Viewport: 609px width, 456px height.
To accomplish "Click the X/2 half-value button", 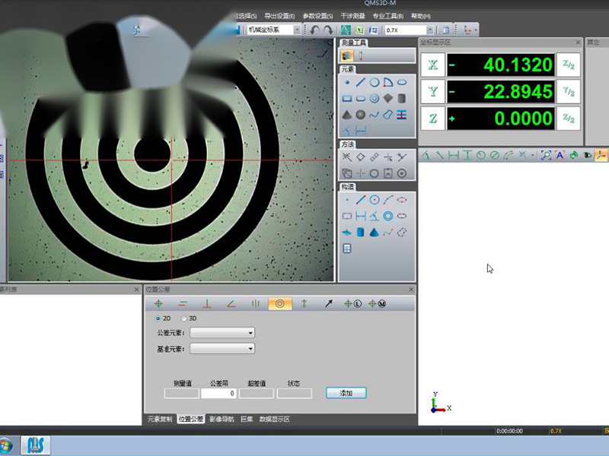I will (569, 65).
